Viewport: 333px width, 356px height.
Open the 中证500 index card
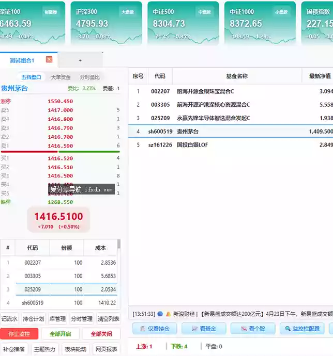[183, 23]
